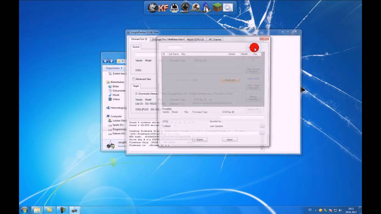Click the Action Center flag tray icon
Viewport: 381px width, 214px height.
(330, 210)
